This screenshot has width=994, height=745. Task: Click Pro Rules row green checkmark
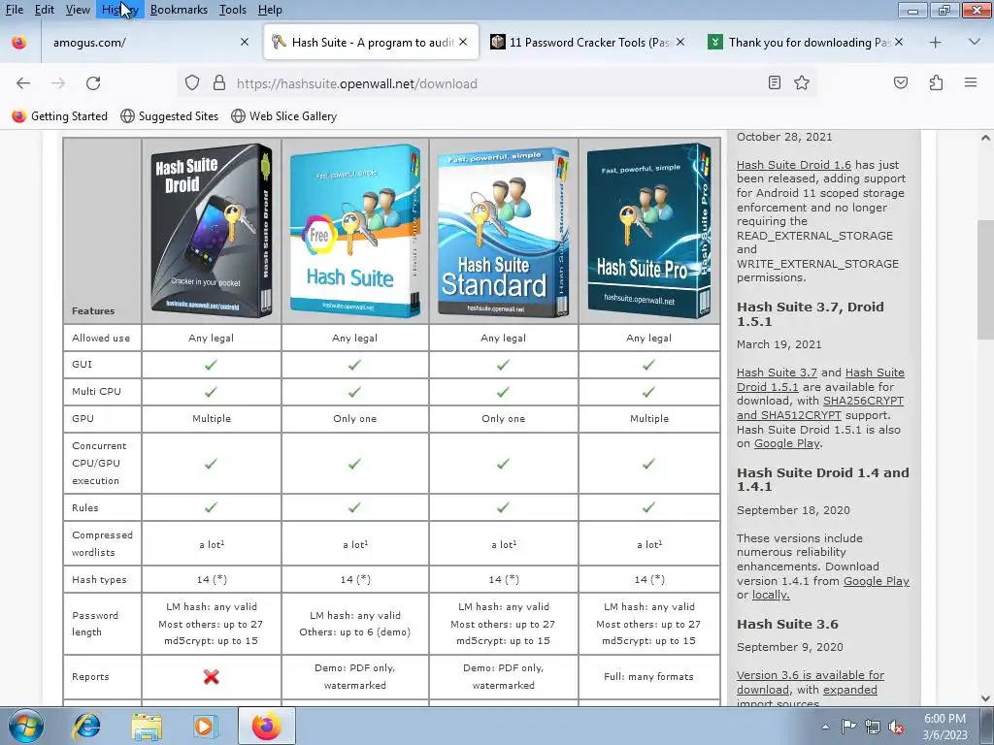click(648, 507)
